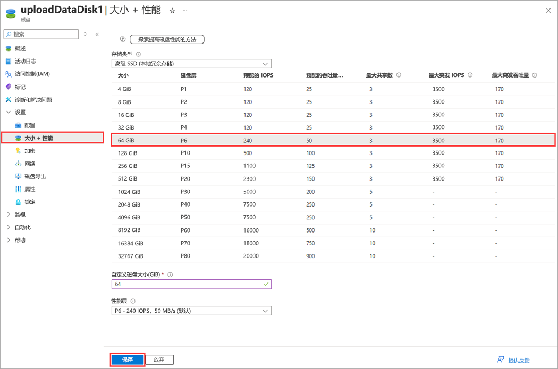Click info icon next to 性能层
This screenshot has height=369, width=558.
pyautogui.click(x=133, y=301)
